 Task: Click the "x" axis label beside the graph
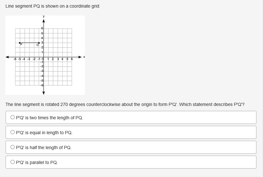tap(84, 57)
